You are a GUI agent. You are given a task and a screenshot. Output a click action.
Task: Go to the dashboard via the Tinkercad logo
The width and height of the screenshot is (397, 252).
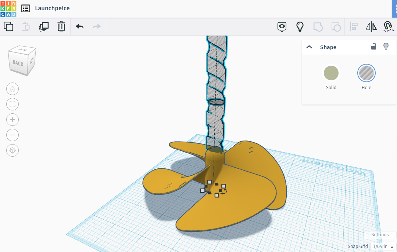(9, 8)
